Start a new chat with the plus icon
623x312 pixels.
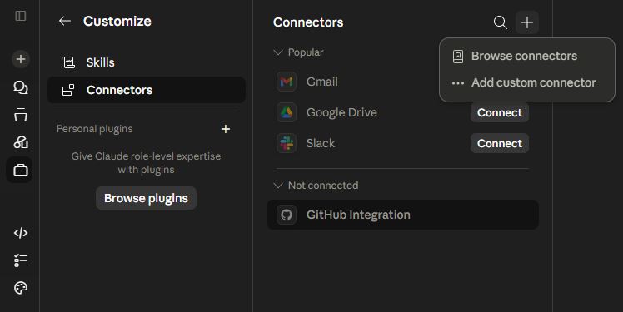point(20,59)
